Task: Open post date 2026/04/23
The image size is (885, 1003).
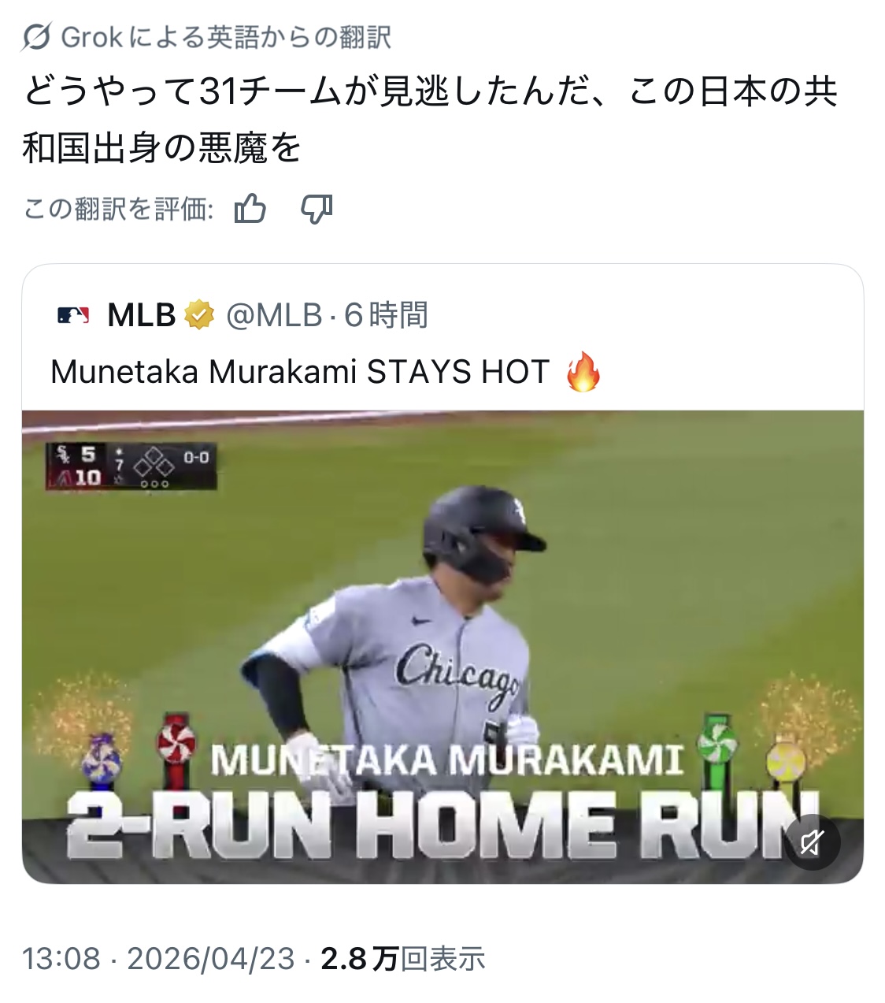Action: [210, 958]
